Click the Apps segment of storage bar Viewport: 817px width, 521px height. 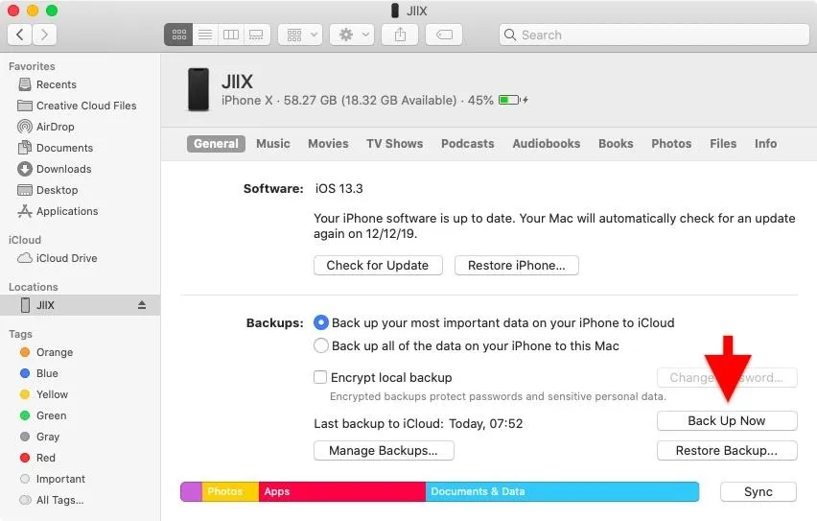[341, 491]
